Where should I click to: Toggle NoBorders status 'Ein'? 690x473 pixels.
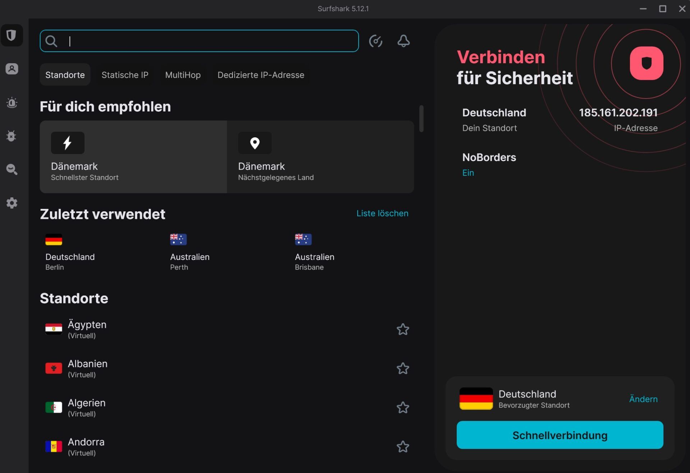click(468, 173)
